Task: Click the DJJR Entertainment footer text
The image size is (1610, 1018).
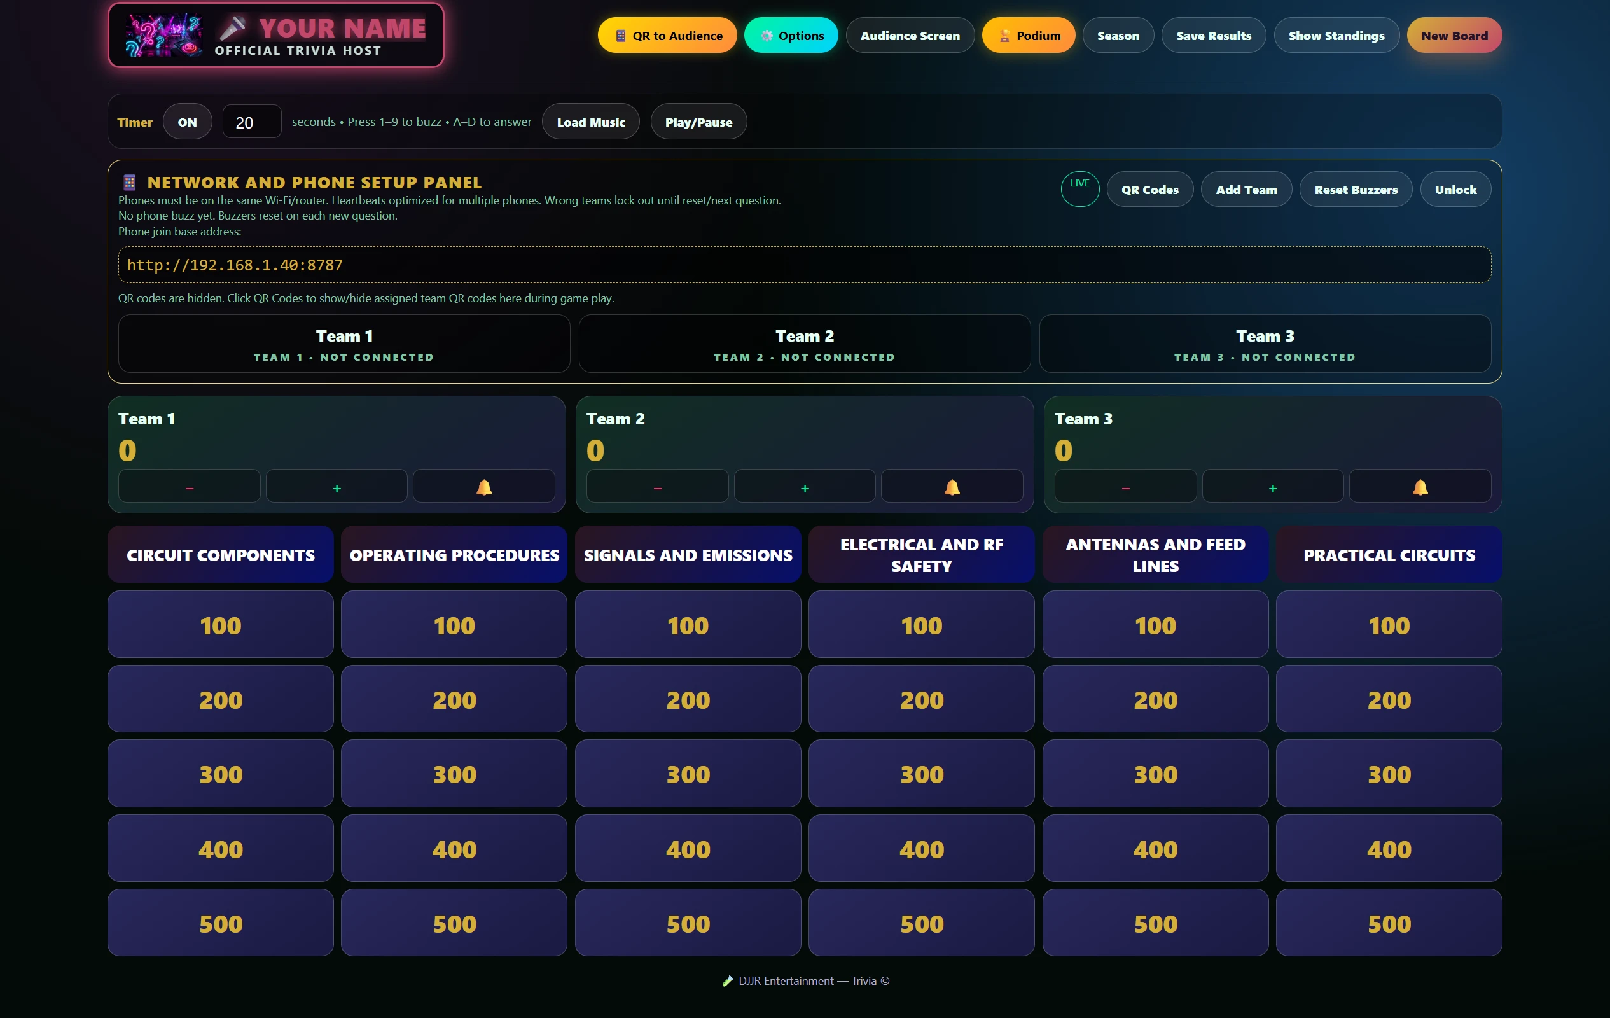Action: pyautogui.click(x=806, y=980)
